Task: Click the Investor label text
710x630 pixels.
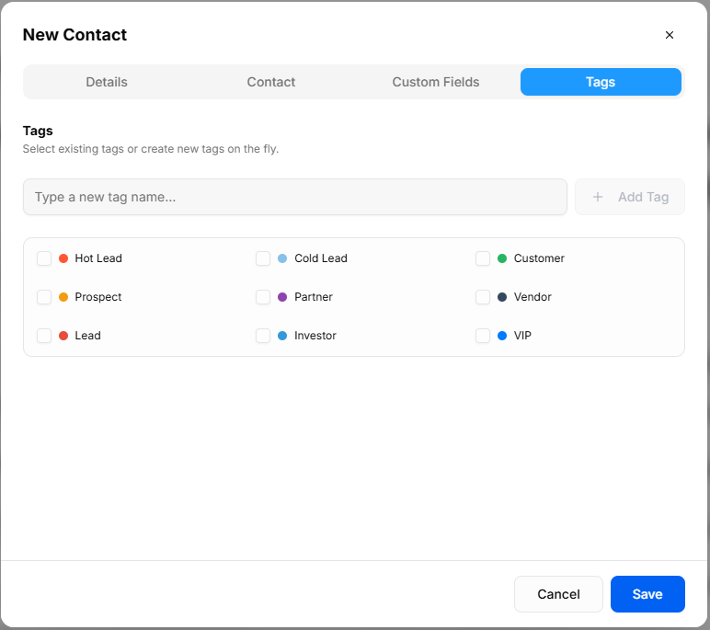Action: point(315,336)
